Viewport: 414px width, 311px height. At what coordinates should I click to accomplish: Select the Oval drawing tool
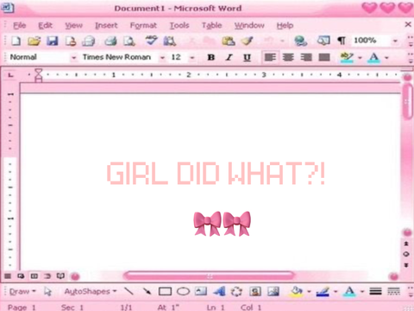(x=183, y=292)
